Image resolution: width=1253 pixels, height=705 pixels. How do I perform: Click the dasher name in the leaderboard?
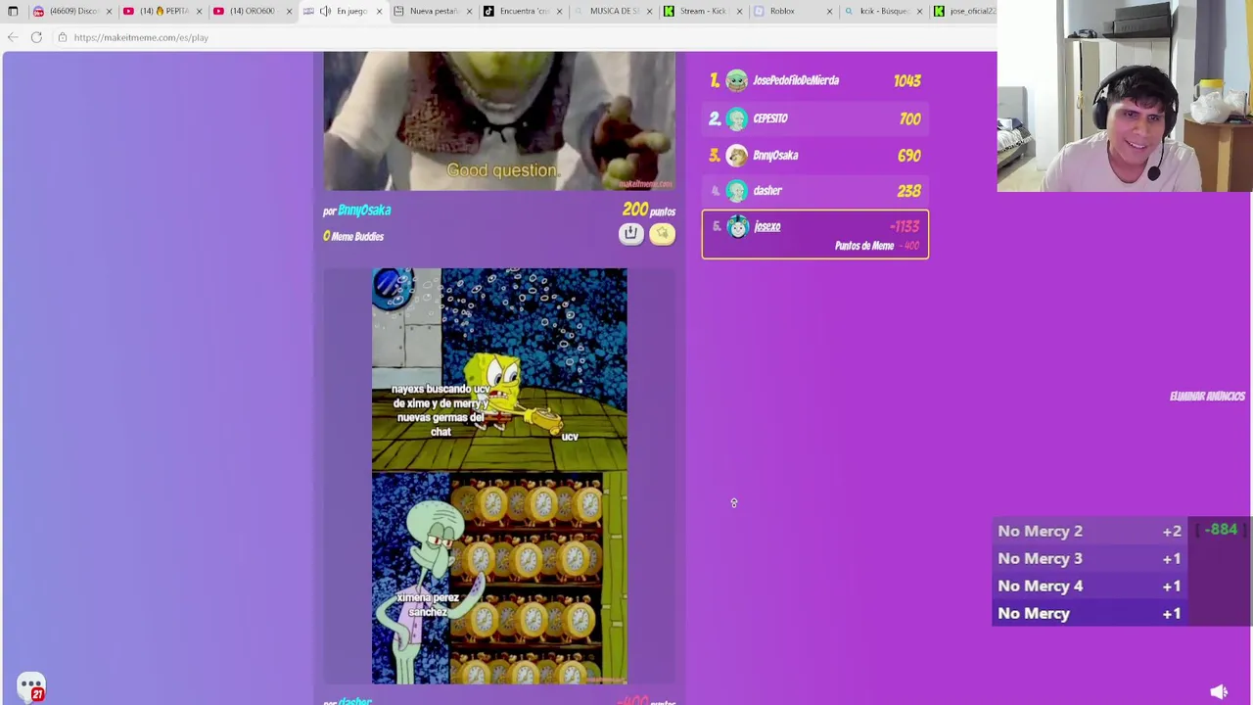tap(767, 191)
